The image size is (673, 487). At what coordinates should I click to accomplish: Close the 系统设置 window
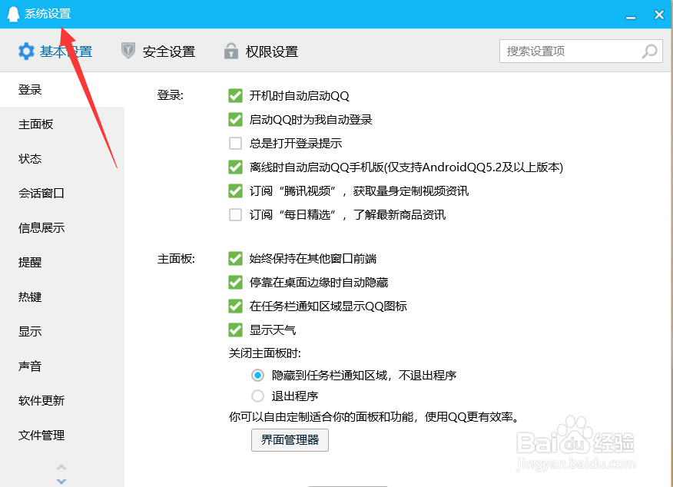tap(659, 14)
